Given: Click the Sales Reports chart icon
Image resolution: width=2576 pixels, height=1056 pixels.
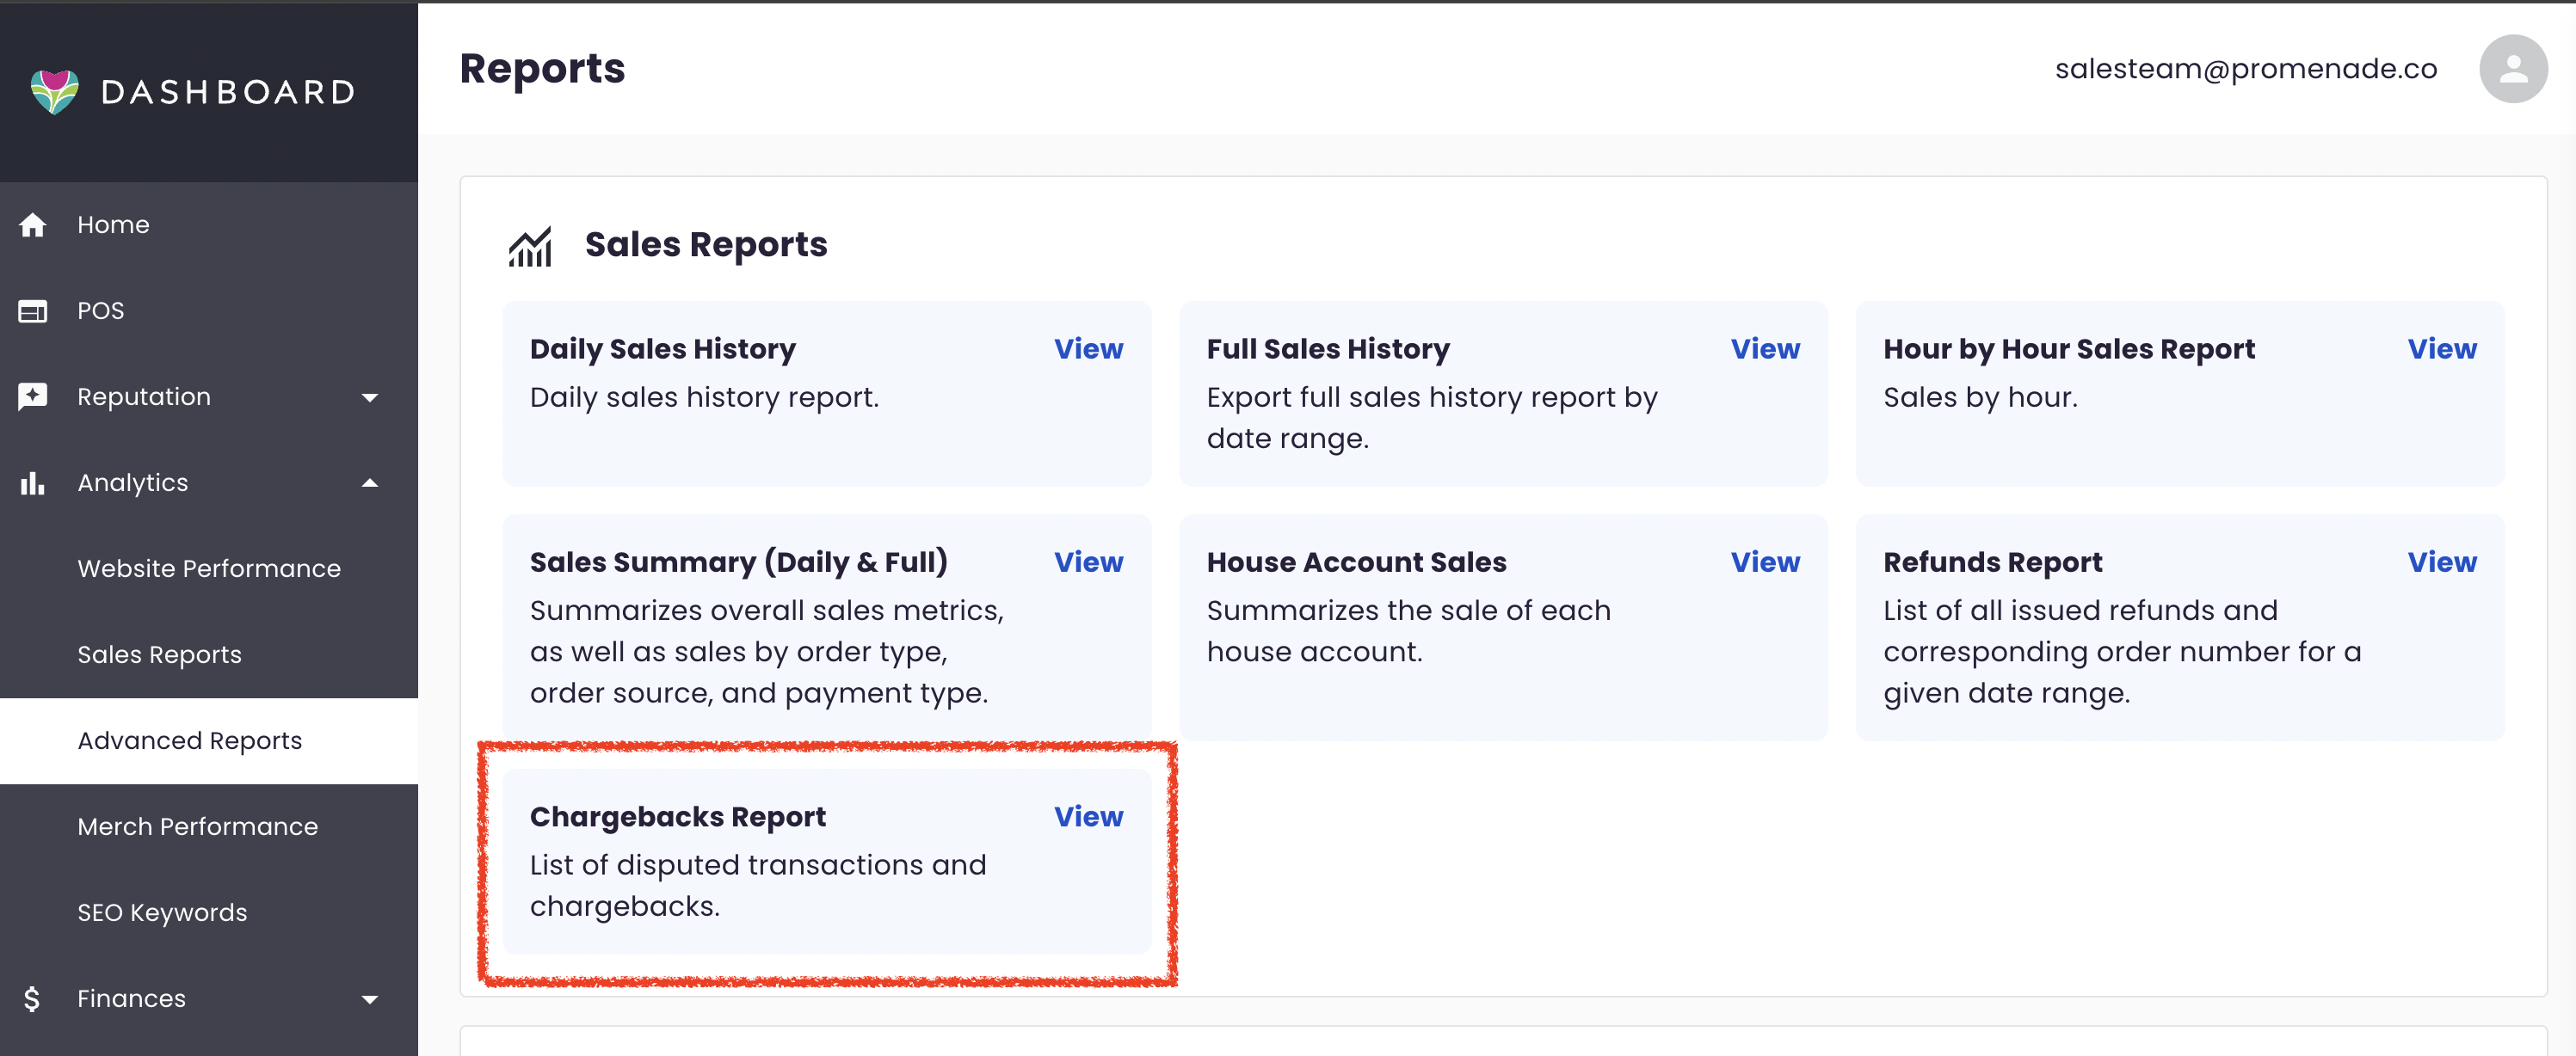Looking at the screenshot, I should coord(530,247).
